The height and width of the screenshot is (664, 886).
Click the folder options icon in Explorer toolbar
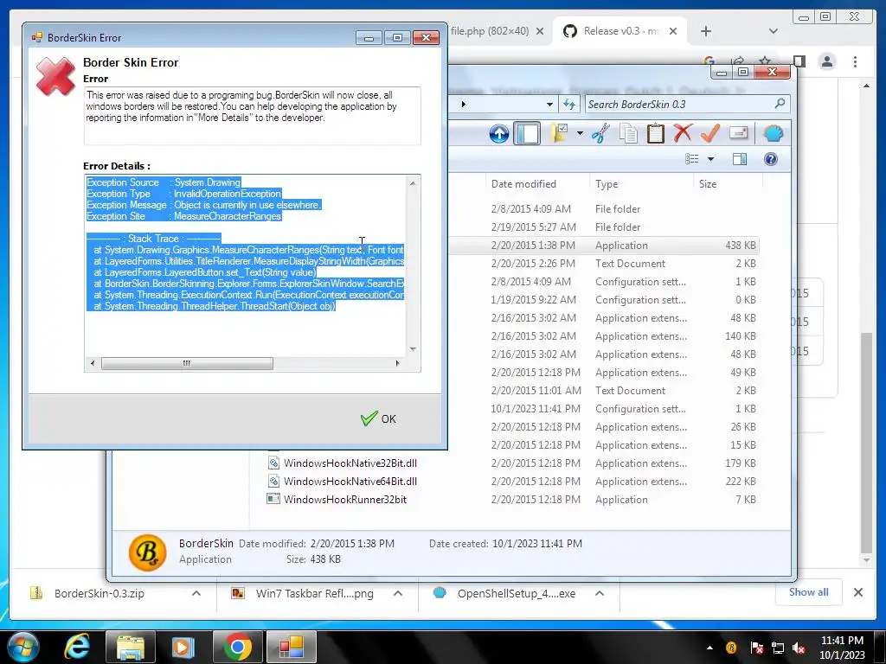click(x=560, y=134)
